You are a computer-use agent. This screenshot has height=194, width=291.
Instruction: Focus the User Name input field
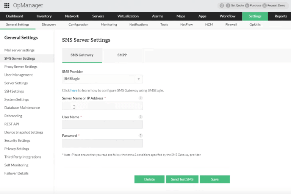pyautogui.click(x=102, y=124)
